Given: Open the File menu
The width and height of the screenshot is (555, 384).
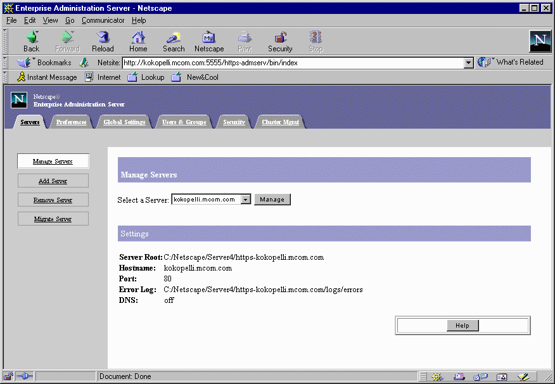Looking at the screenshot, I should (11, 20).
